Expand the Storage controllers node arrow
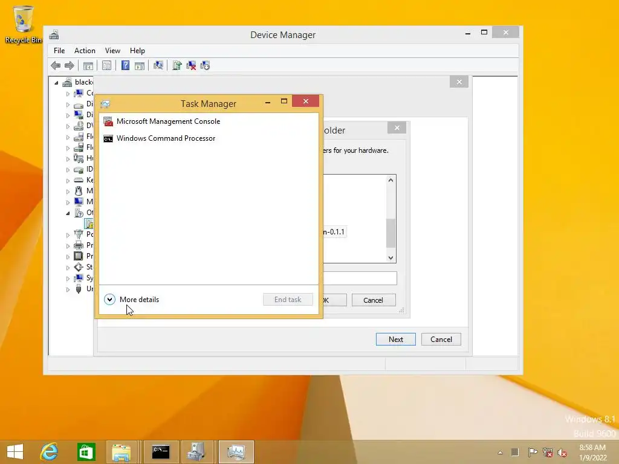 (68, 268)
